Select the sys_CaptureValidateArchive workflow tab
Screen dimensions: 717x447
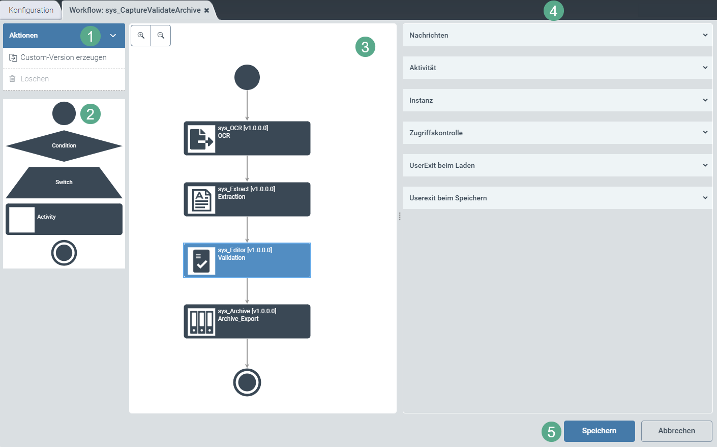135,9
